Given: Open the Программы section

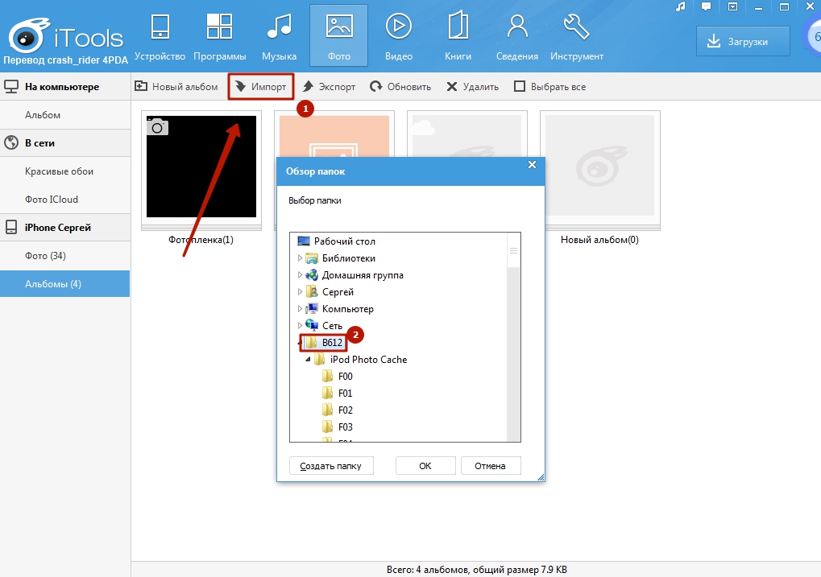Looking at the screenshot, I should pos(219,37).
